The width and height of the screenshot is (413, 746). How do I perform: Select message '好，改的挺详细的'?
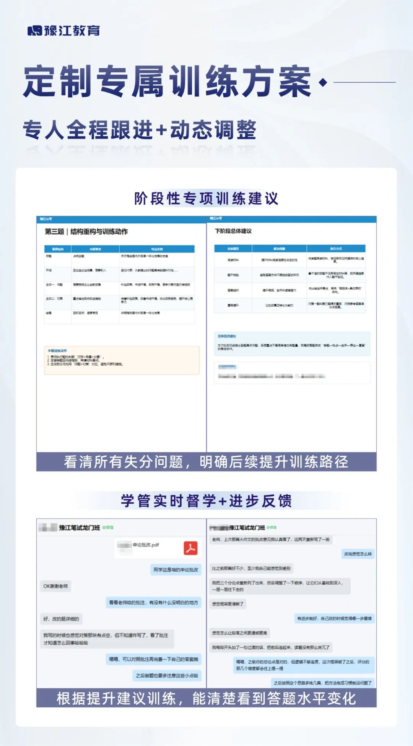(x=61, y=619)
